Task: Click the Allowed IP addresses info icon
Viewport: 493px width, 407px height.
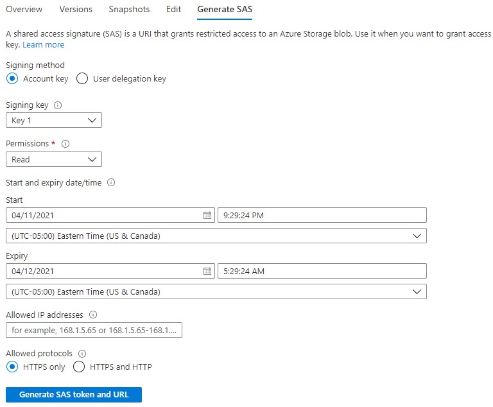Action: click(x=93, y=315)
